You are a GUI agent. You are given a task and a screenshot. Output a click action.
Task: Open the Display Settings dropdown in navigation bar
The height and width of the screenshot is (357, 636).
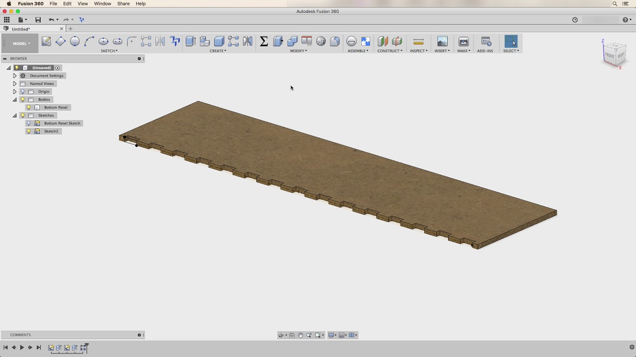[x=333, y=335]
